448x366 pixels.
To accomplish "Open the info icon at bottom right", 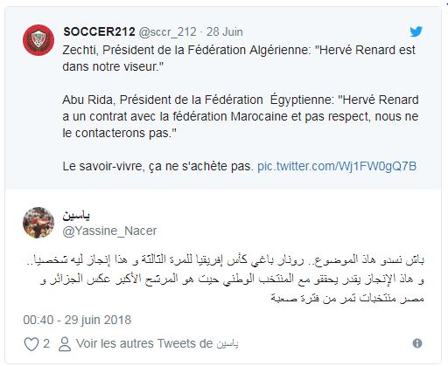I will (x=417, y=343).
